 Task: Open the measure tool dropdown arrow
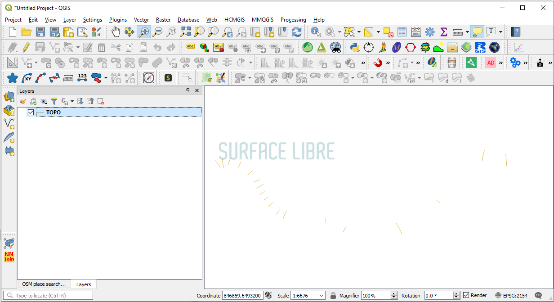tap(468, 32)
